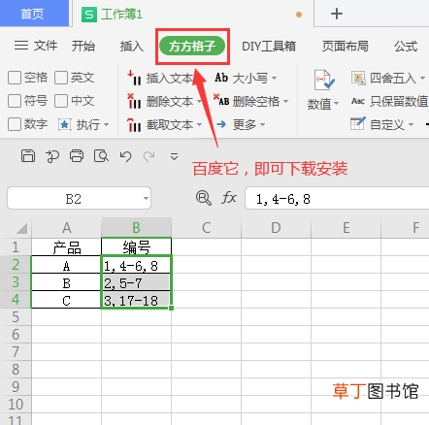Viewport: 429px width, 425px height.
Task: Select column C header
Action: click(x=207, y=228)
